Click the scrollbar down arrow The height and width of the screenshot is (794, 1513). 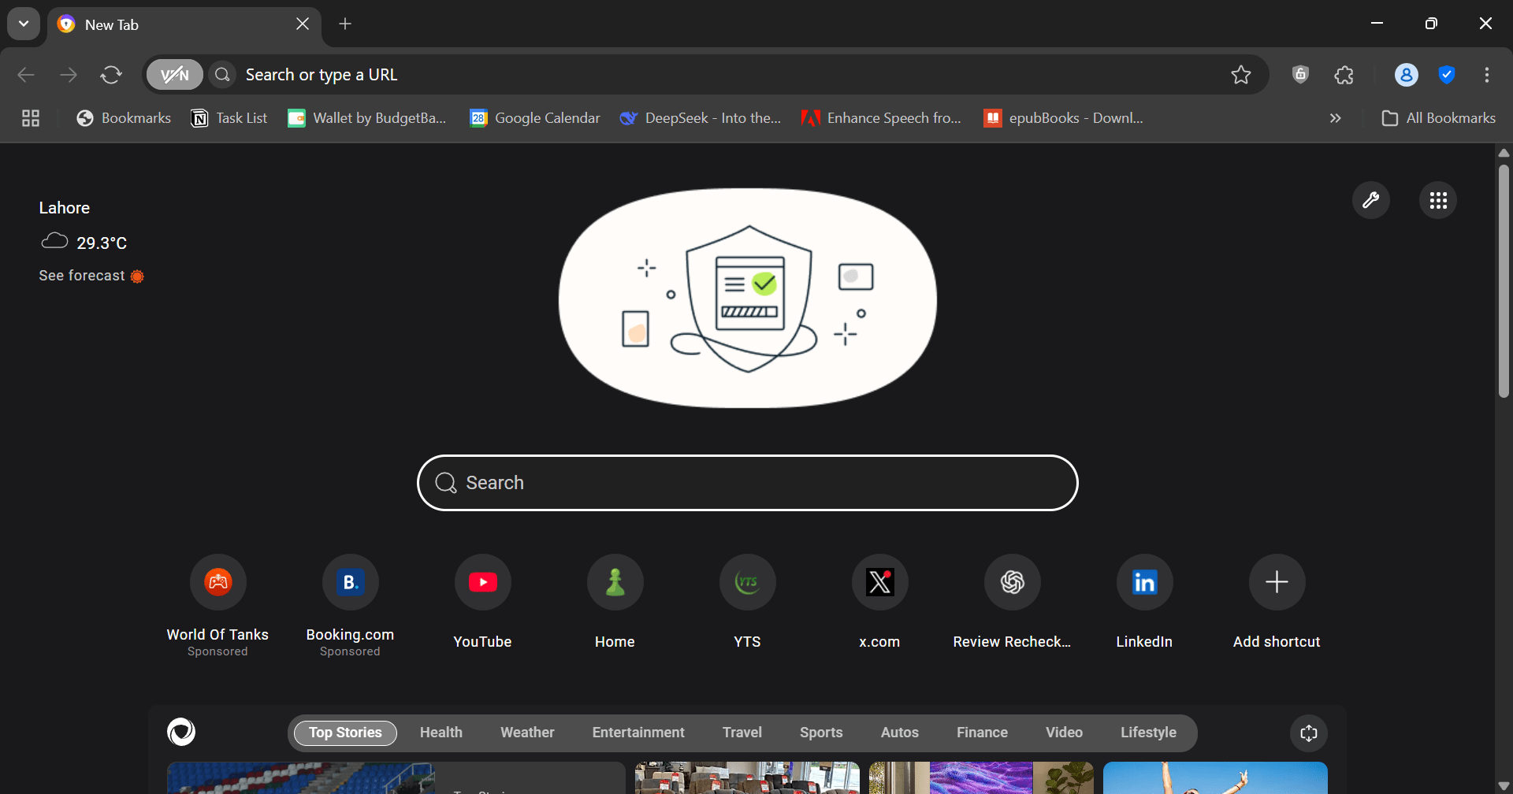point(1504,786)
